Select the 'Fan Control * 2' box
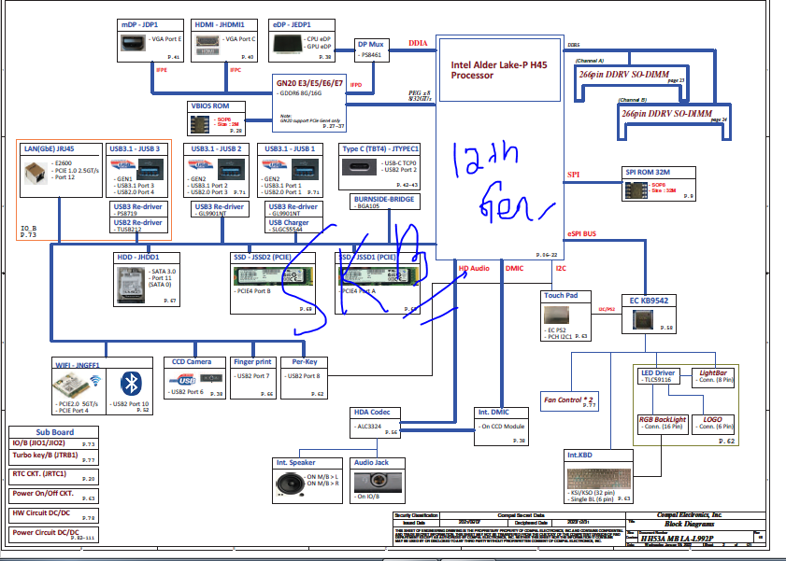 (x=569, y=400)
